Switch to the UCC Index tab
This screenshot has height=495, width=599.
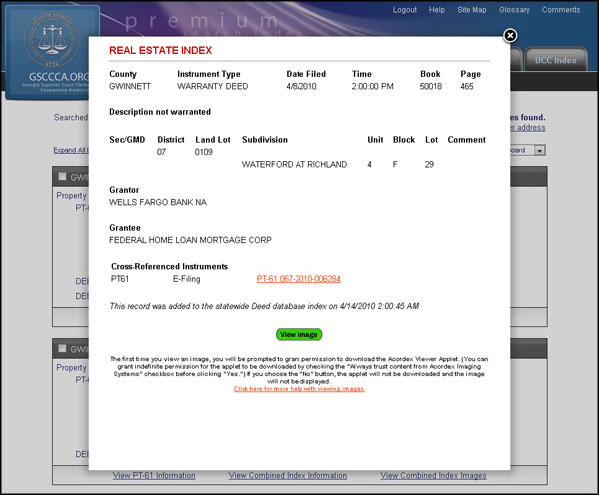tap(557, 60)
